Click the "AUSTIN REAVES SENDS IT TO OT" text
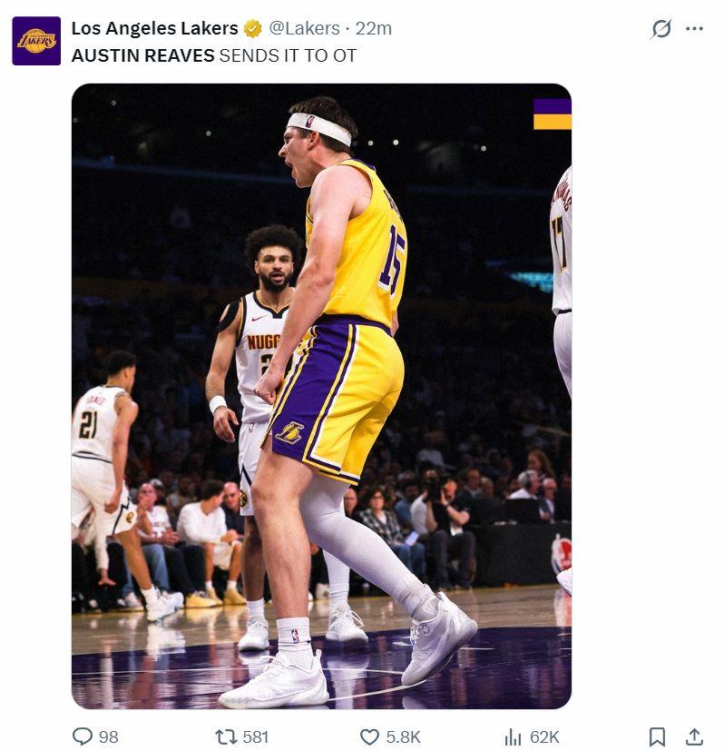 [214, 55]
